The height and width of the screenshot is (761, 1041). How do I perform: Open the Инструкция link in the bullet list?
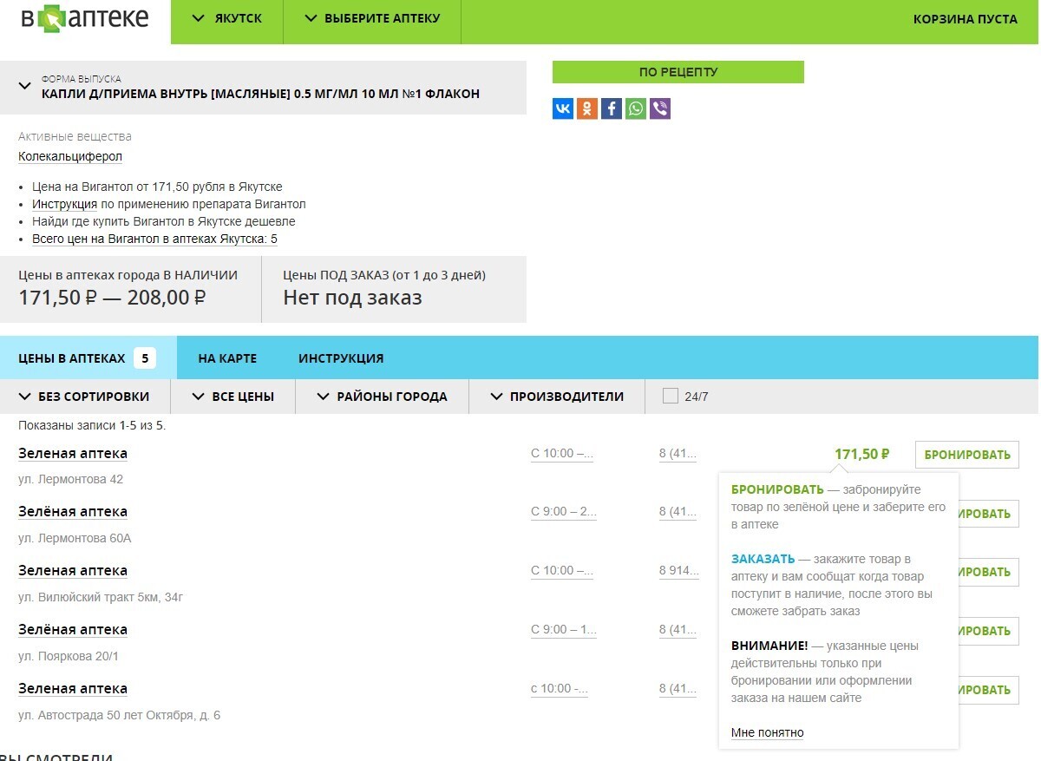coord(64,204)
